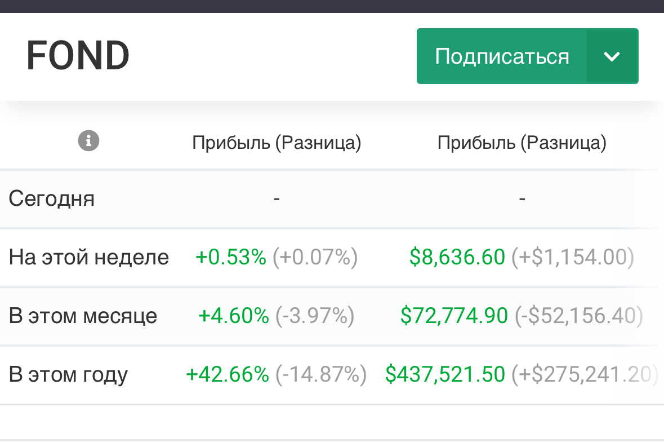Screen dimensions: 664x442
Task: Click the $8,636.60 weekly profit amount
Action: click(x=457, y=257)
